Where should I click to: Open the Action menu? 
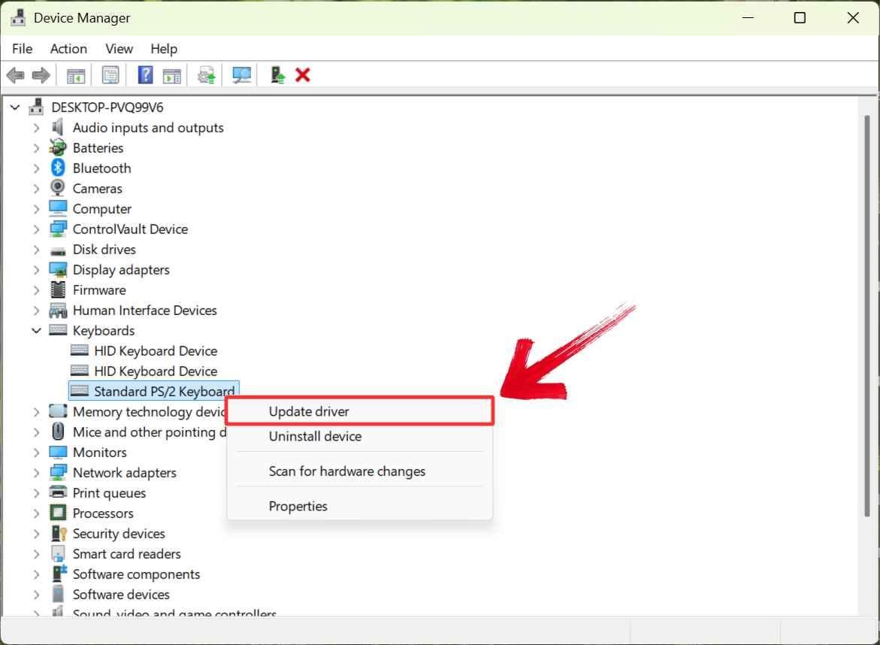(x=68, y=49)
